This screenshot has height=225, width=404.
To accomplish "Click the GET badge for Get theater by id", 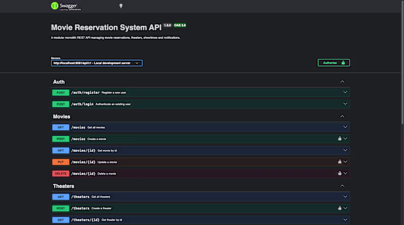I will [x=61, y=220].
